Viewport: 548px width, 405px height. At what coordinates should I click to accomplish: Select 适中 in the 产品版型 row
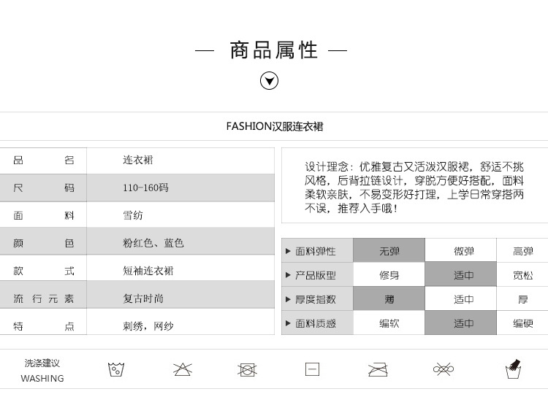pos(460,275)
